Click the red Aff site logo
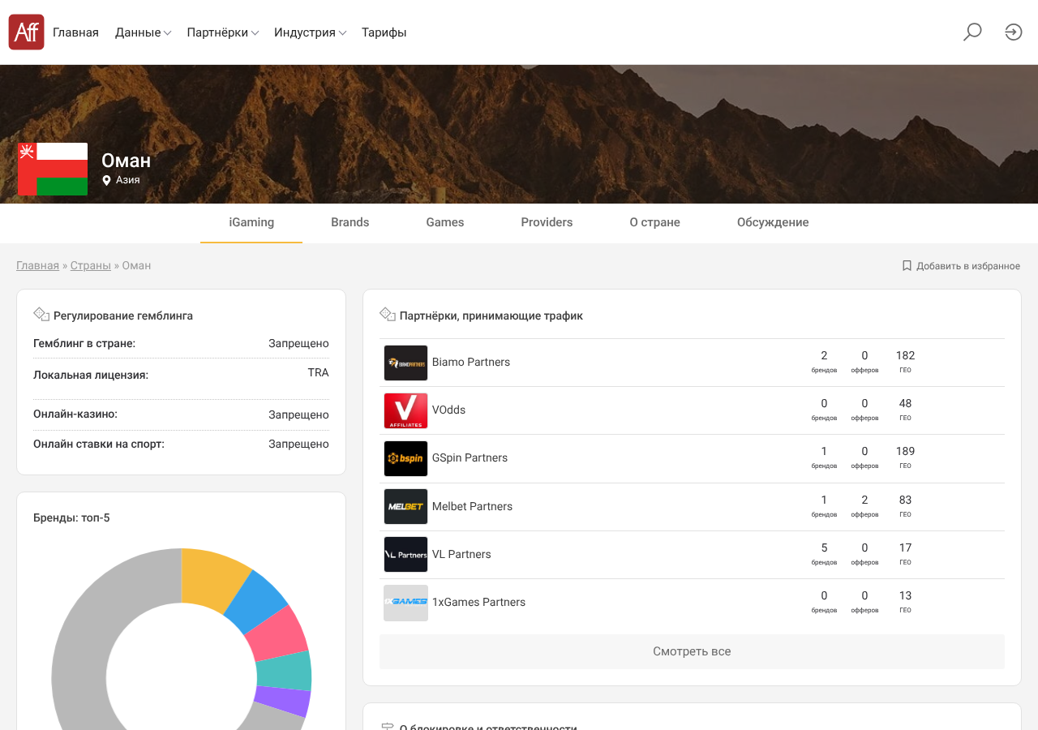Image resolution: width=1038 pixels, height=730 pixels. click(x=26, y=32)
